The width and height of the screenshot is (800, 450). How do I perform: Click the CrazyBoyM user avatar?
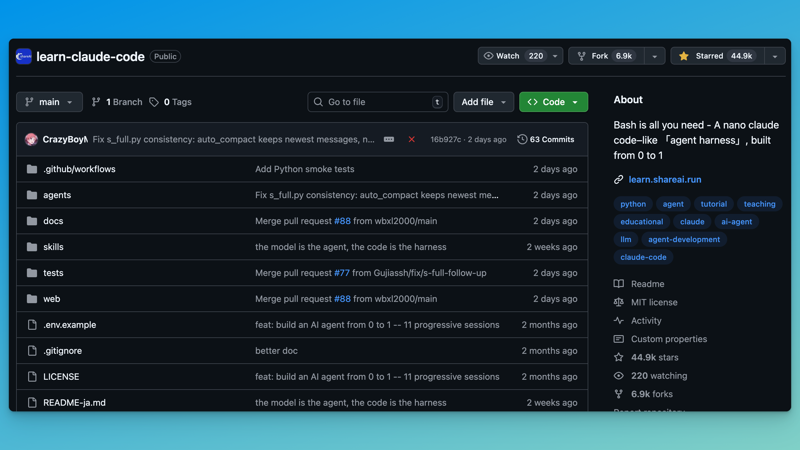click(31, 139)
